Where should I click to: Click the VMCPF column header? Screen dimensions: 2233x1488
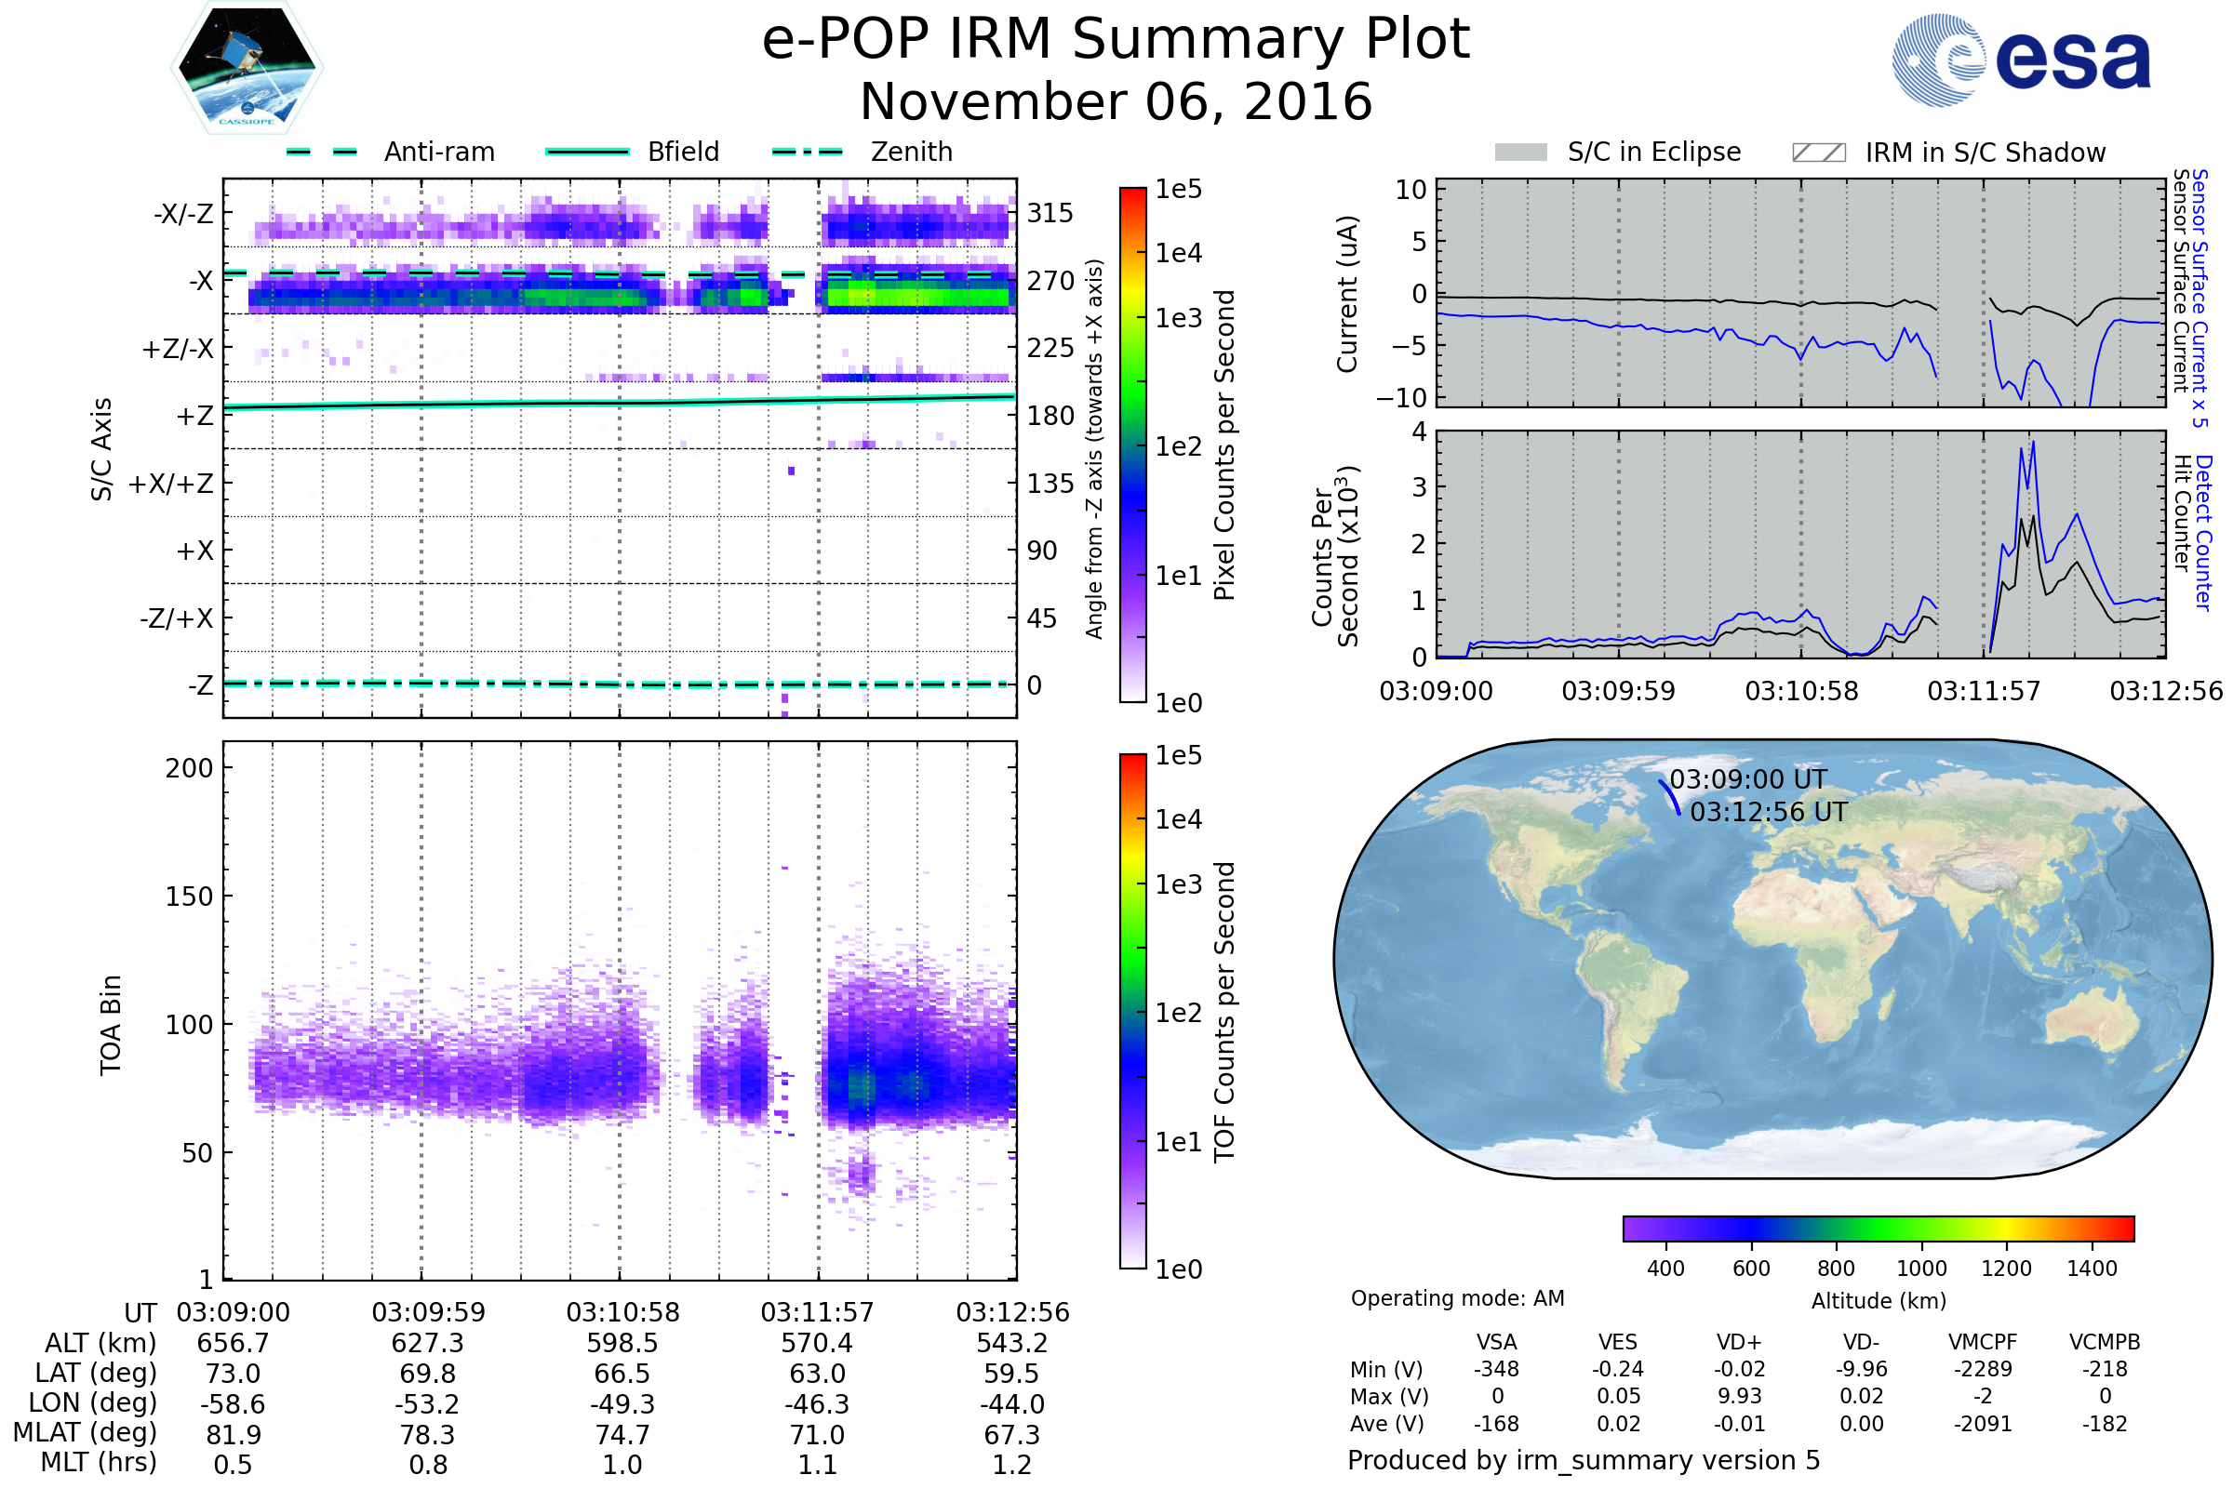pos(1983,1342)
